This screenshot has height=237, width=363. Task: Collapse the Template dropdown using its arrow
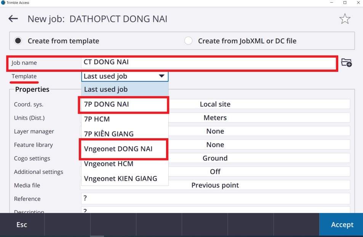(162, 76)
